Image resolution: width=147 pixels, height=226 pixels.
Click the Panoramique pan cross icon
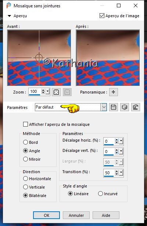114,92
